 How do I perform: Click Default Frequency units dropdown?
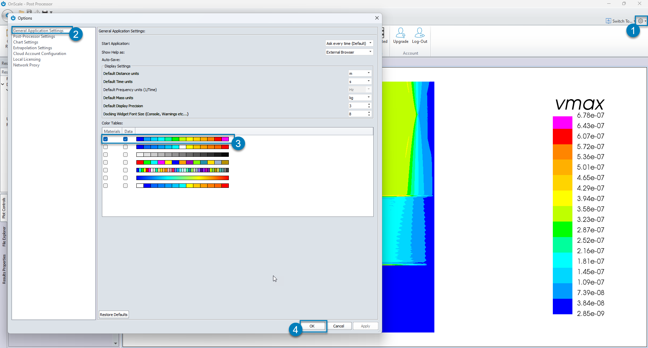[360, 89]
